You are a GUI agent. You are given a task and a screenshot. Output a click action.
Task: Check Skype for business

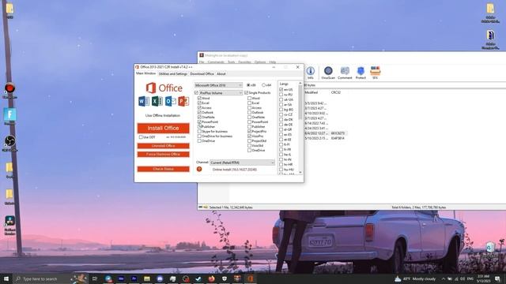coord(199,132)
